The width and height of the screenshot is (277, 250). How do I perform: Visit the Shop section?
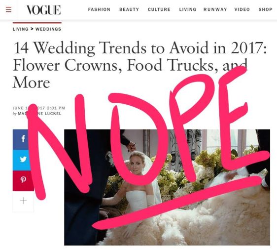tap(265, 9)
